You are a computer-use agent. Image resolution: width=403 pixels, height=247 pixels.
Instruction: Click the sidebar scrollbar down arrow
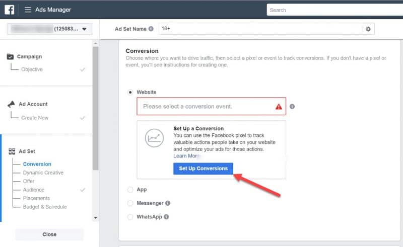pos(95,218)
